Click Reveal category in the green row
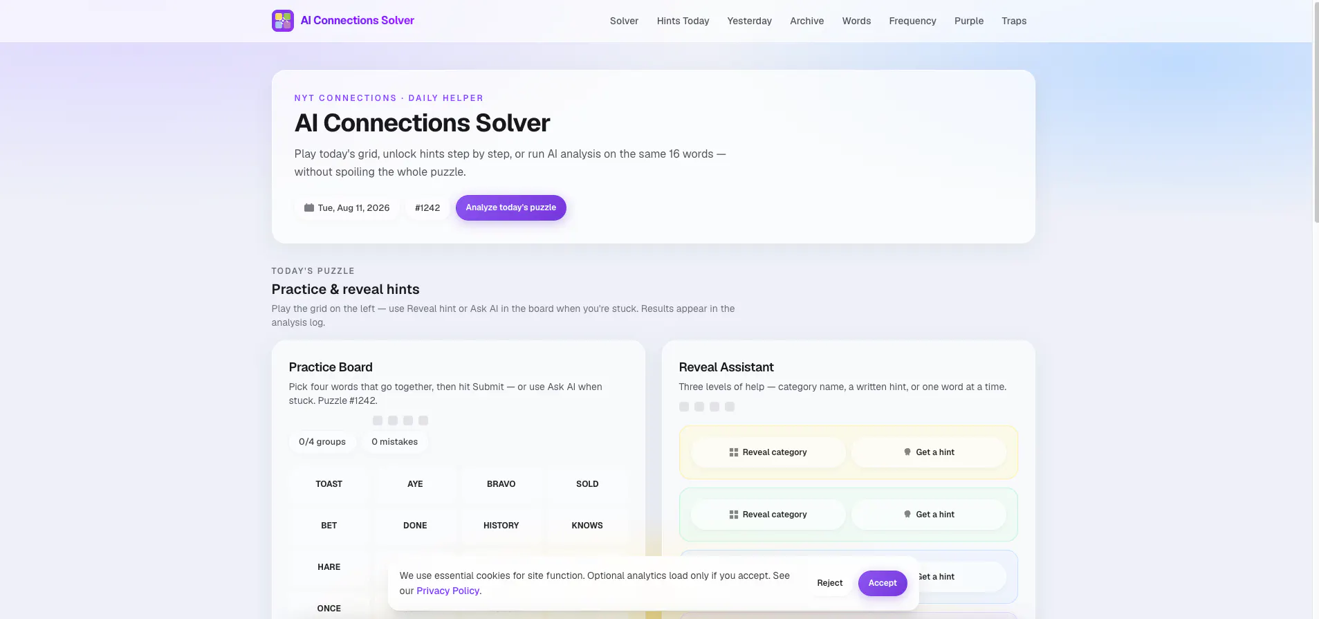 pyautogui.click(x=768, y=515)
